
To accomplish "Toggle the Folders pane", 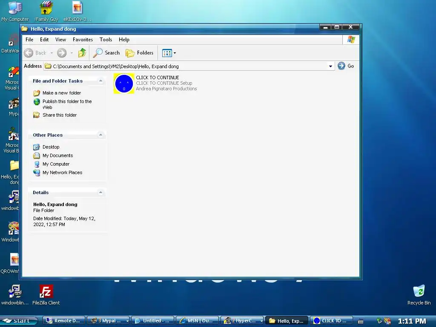I will click(139, 53).
